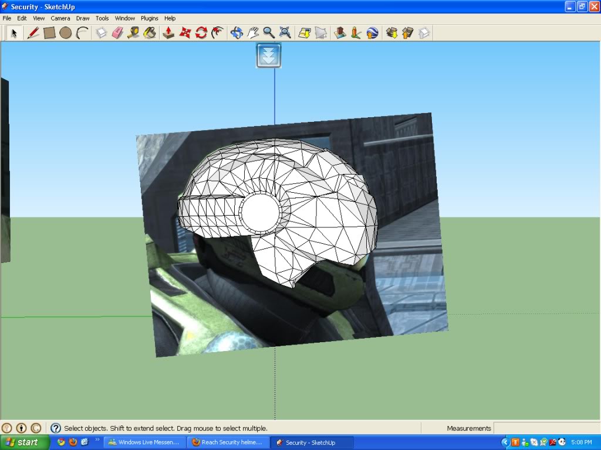Screen dimensions: 601x450
Task: Pick the Zoom magnifier tool
Action: (x=269, y=33)
